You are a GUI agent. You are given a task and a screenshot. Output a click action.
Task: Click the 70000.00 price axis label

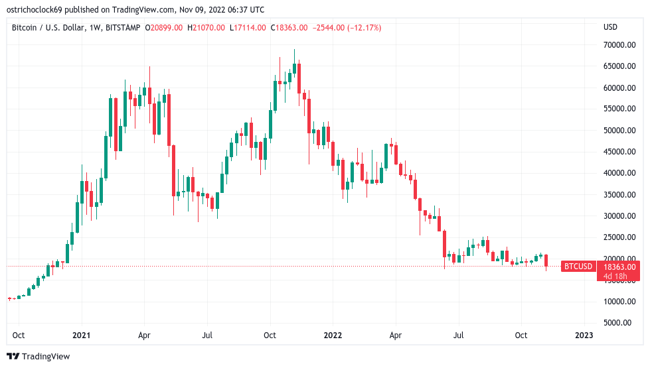pos(618,45)
